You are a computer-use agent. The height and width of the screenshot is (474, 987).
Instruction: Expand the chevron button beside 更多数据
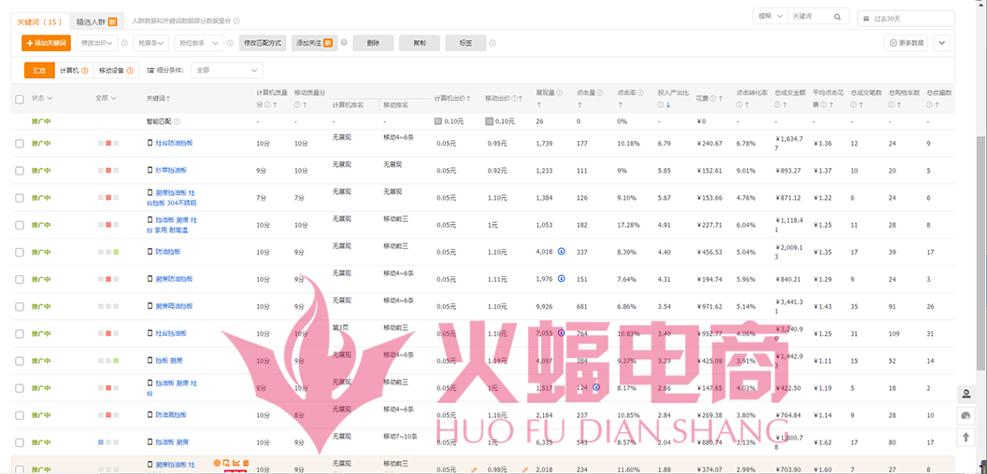tap(942, 43)
